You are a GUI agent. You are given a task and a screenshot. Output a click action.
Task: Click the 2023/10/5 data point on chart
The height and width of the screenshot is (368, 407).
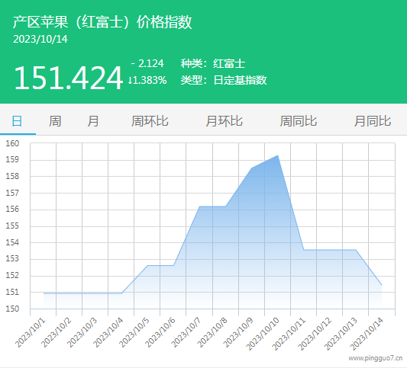tap(147, 265)
